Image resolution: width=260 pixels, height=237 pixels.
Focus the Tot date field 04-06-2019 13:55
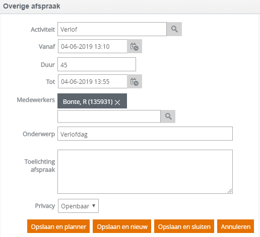click(x=93, y=81)
